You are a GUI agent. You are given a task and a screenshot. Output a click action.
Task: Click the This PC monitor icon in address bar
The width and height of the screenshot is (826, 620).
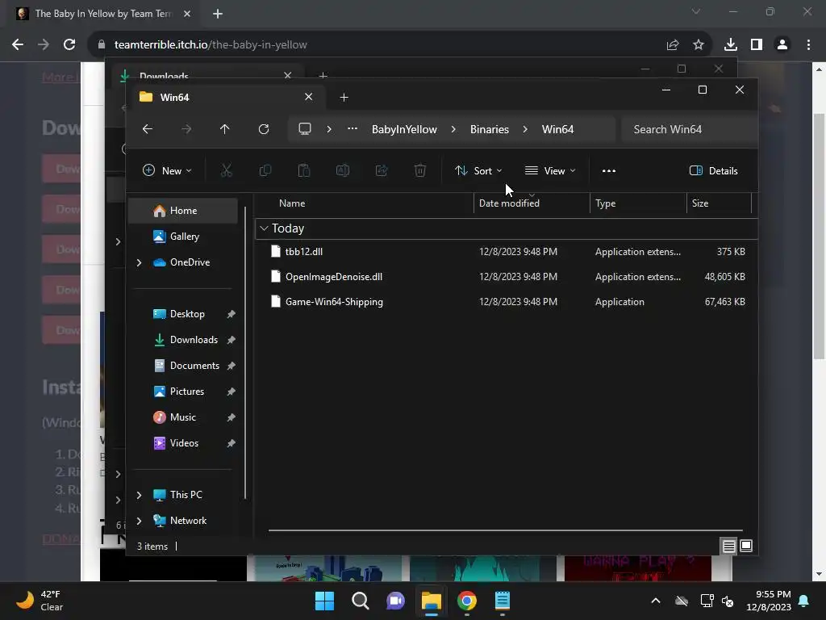tap(304, 129)
